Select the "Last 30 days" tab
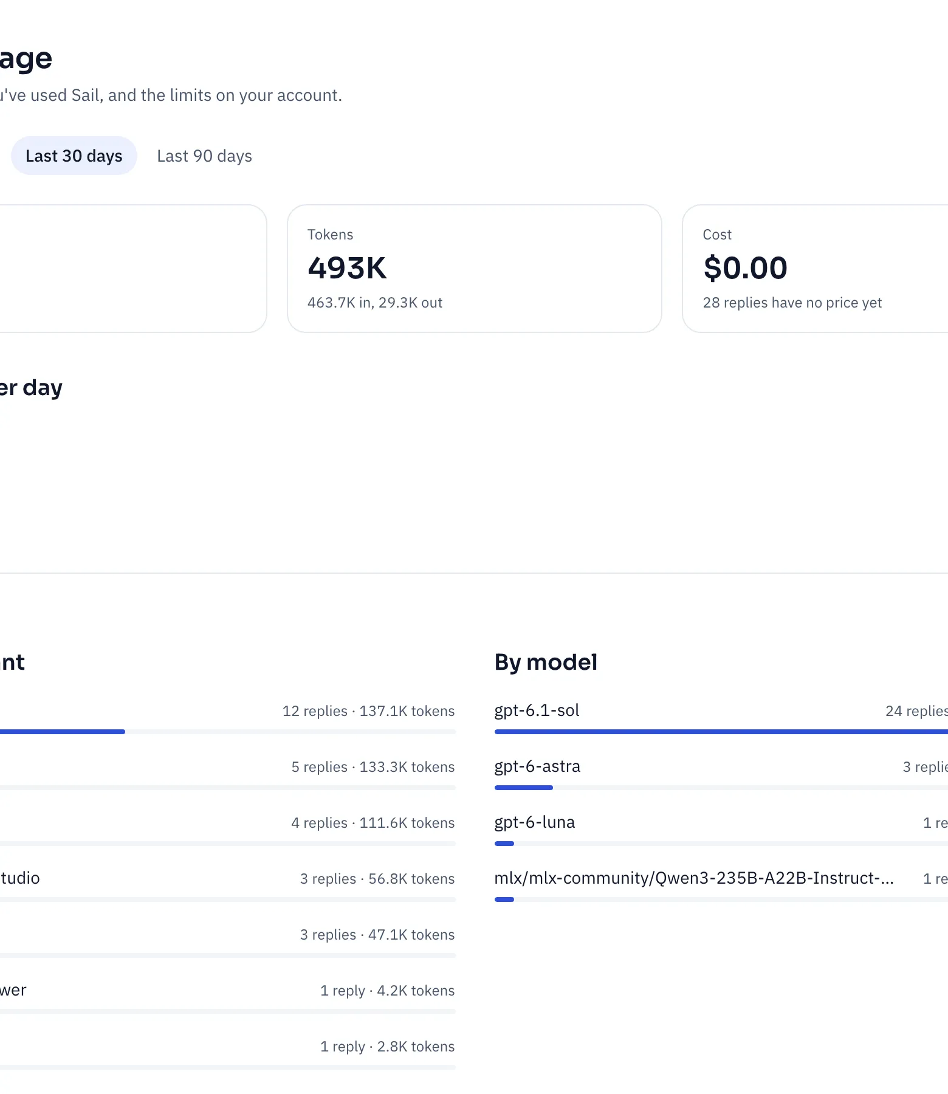 click(x=74, y=156)
